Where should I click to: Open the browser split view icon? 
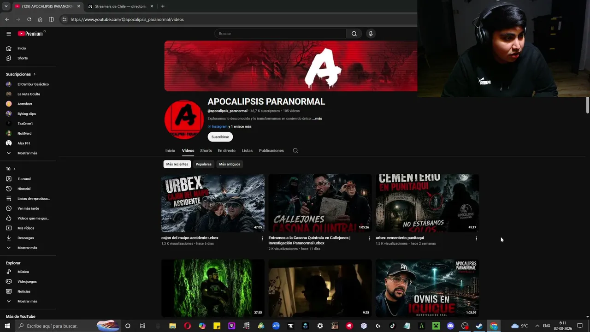[51, 19]
